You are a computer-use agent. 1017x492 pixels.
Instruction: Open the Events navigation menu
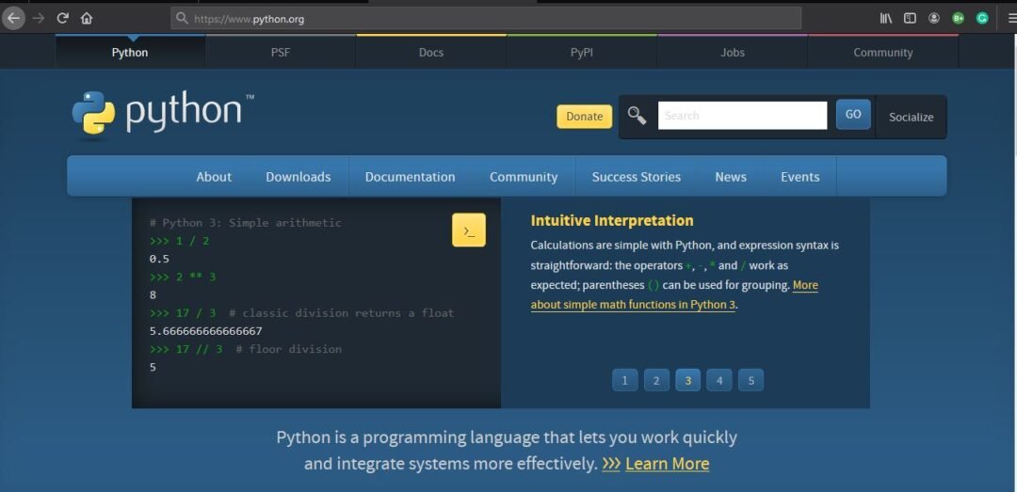pos(799,177)
